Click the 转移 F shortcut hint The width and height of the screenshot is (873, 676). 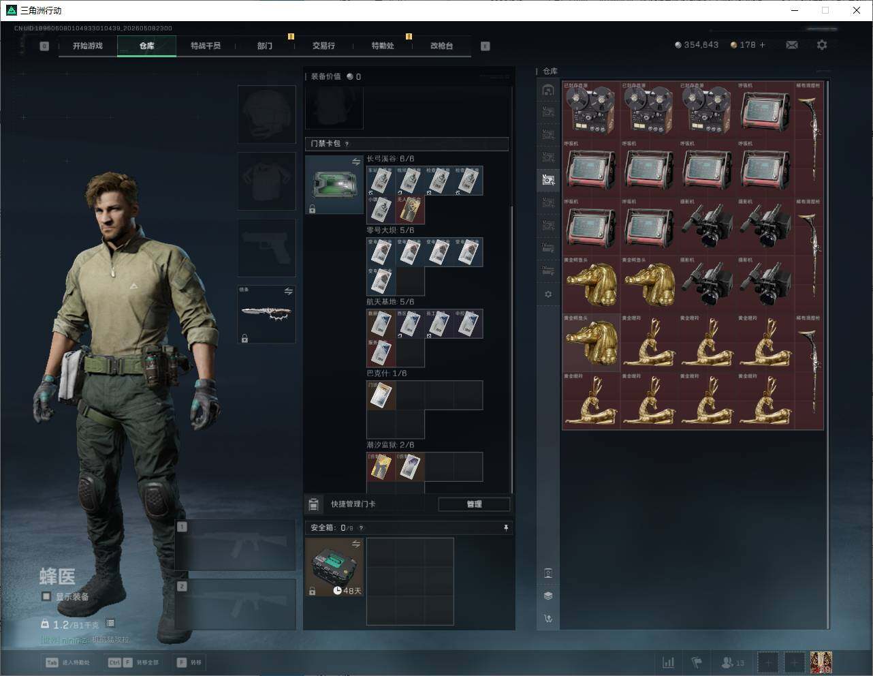pos(189,662)
